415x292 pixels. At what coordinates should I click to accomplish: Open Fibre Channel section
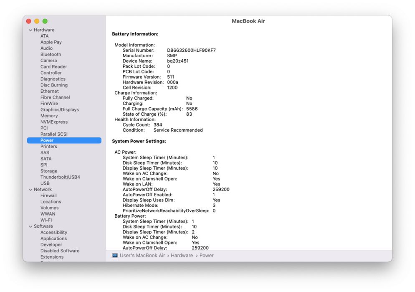point(55,97)
